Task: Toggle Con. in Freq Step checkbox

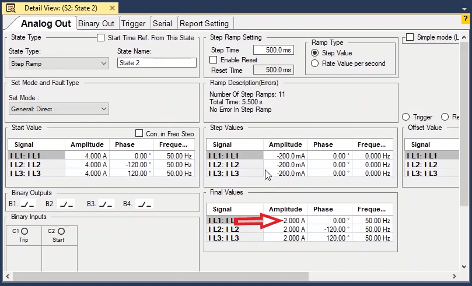Action: coord(139,133)
